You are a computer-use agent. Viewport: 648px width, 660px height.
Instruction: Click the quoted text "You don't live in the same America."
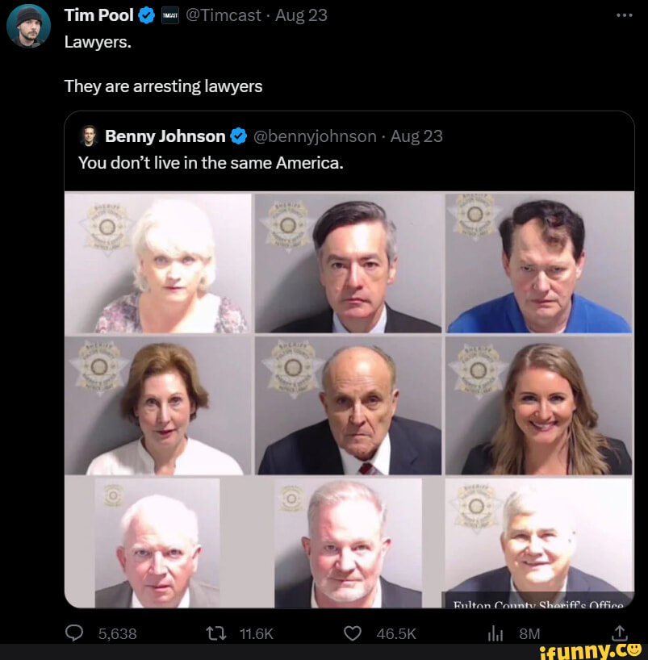coord(211,162)
